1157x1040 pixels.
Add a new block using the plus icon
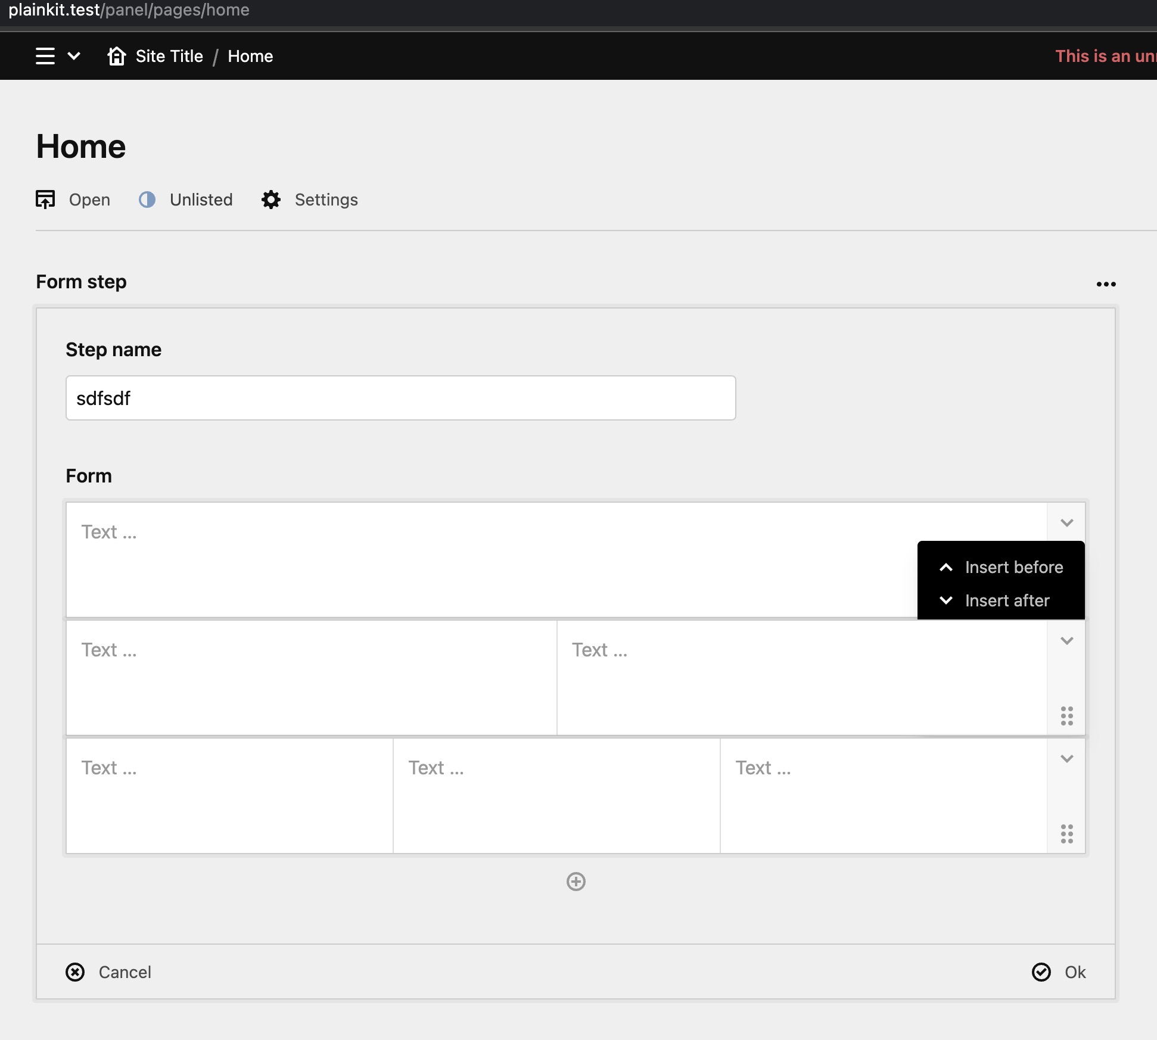[576, 882]
